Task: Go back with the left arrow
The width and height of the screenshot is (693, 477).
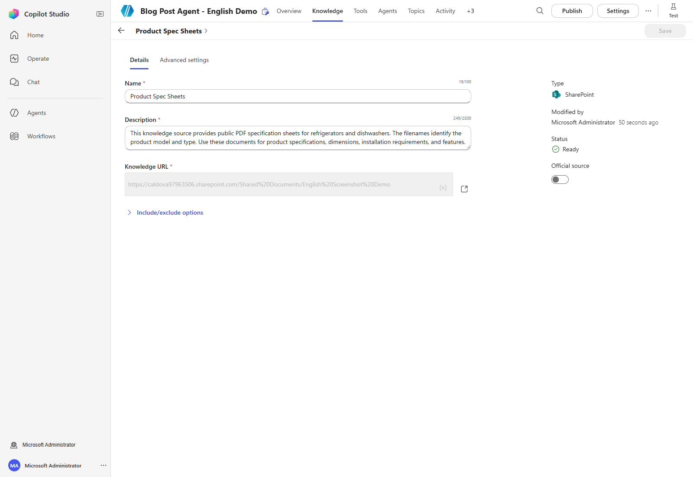Action: pos(121,30)
